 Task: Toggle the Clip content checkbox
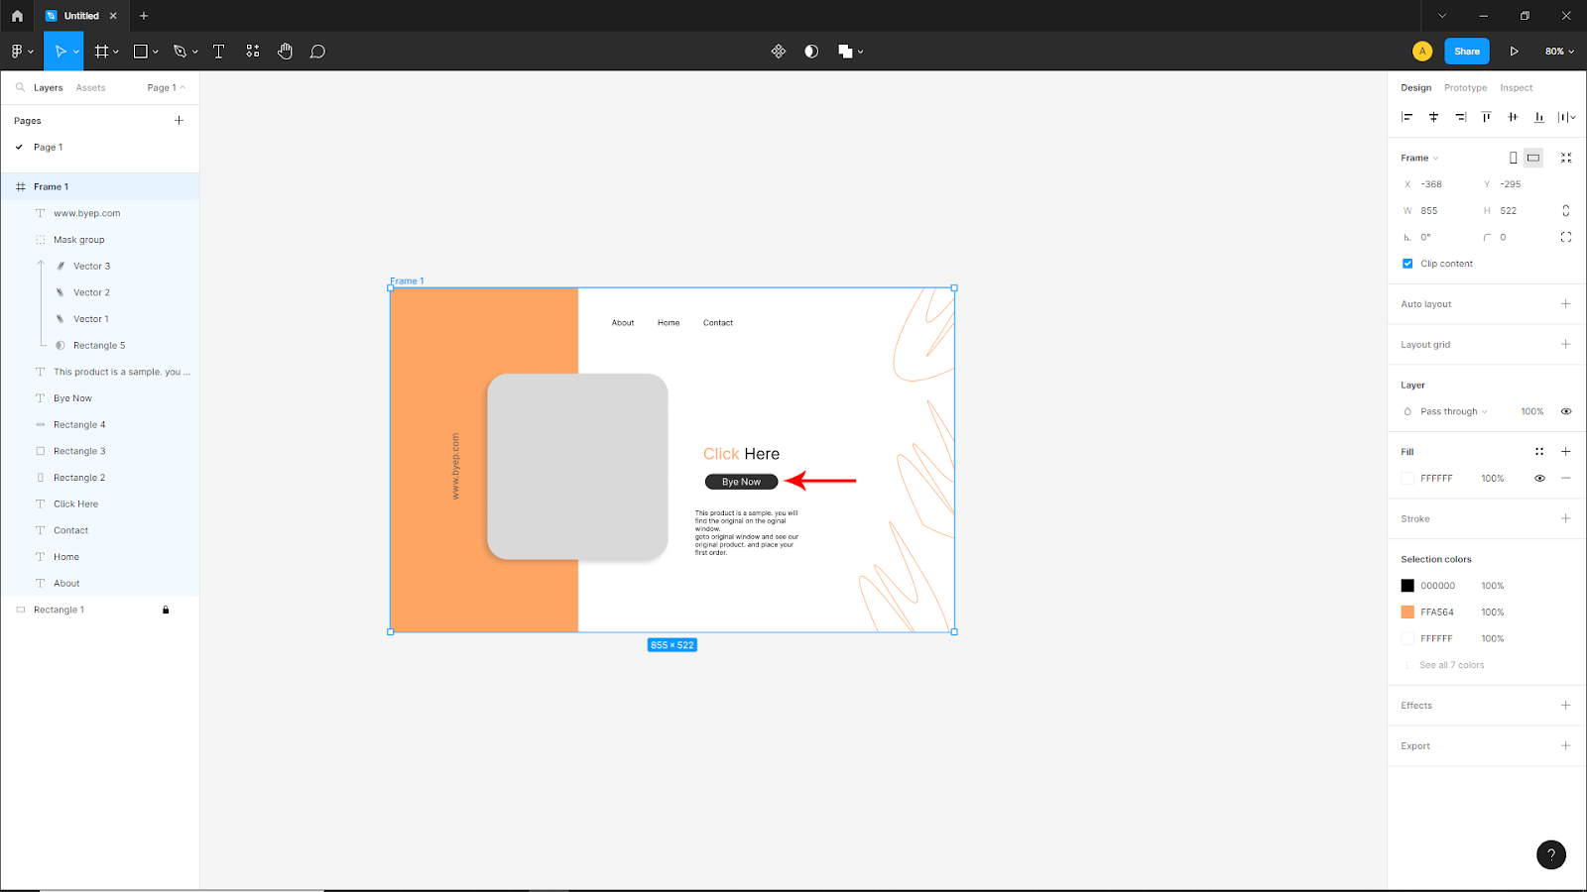pos(1407,264)
